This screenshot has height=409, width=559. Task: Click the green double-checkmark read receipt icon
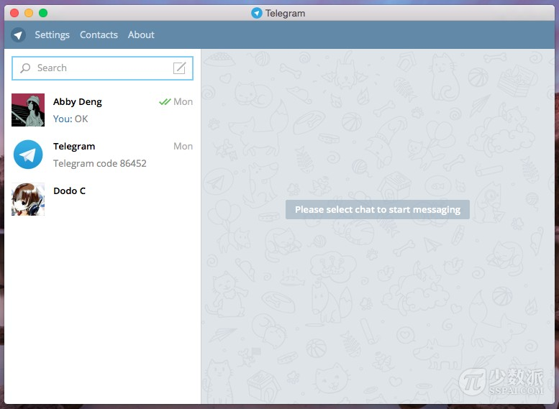coord(165,102)
